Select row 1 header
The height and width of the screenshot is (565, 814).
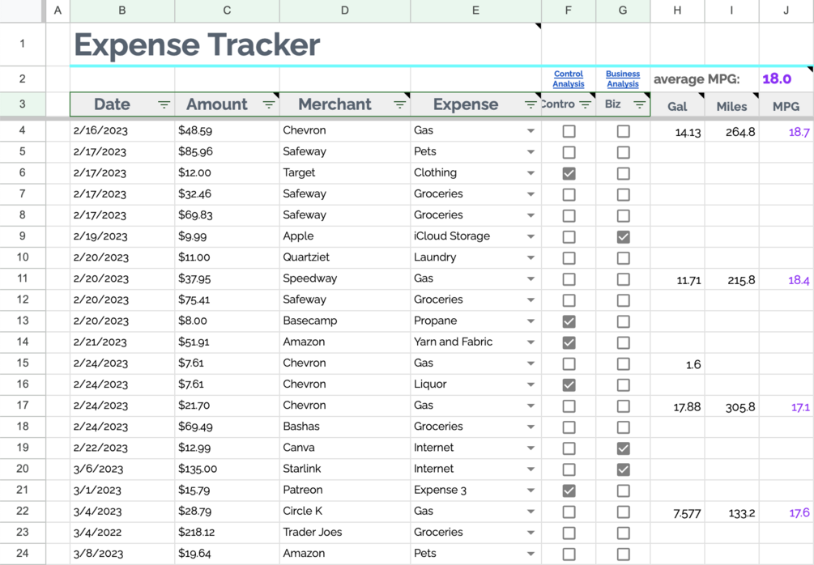point(23,44)
